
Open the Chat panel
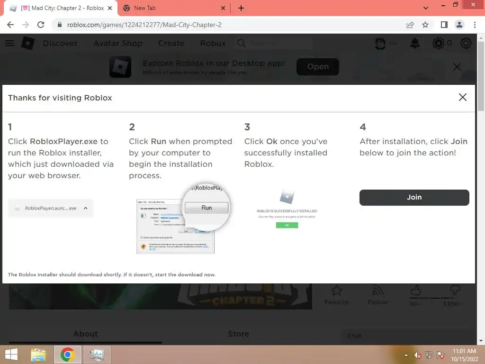pos(408,336)
